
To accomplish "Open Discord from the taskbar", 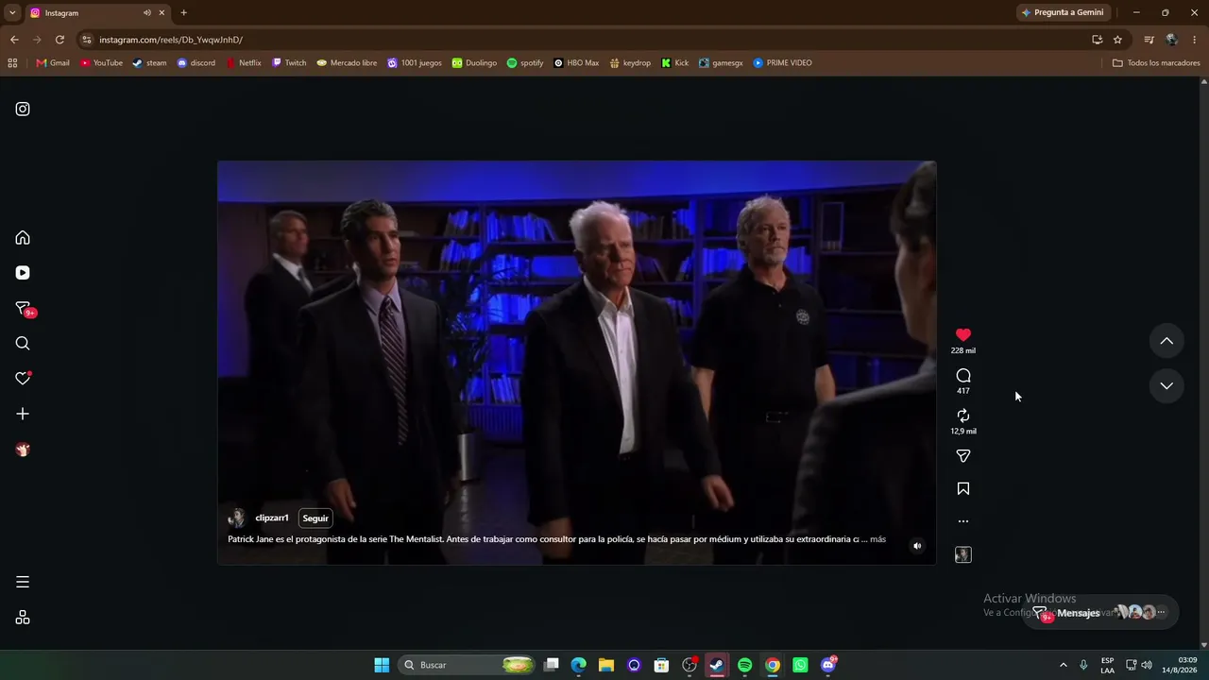I will (828, 665).
